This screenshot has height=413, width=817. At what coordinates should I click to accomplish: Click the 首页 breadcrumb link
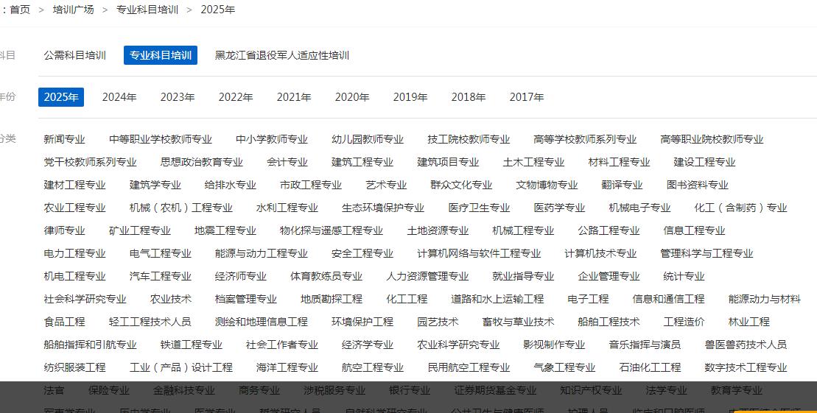(x=20, y=10)
